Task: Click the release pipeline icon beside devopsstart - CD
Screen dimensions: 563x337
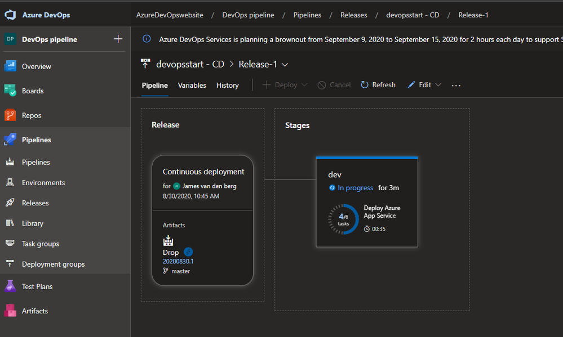Action: click(x=145, y=64)
